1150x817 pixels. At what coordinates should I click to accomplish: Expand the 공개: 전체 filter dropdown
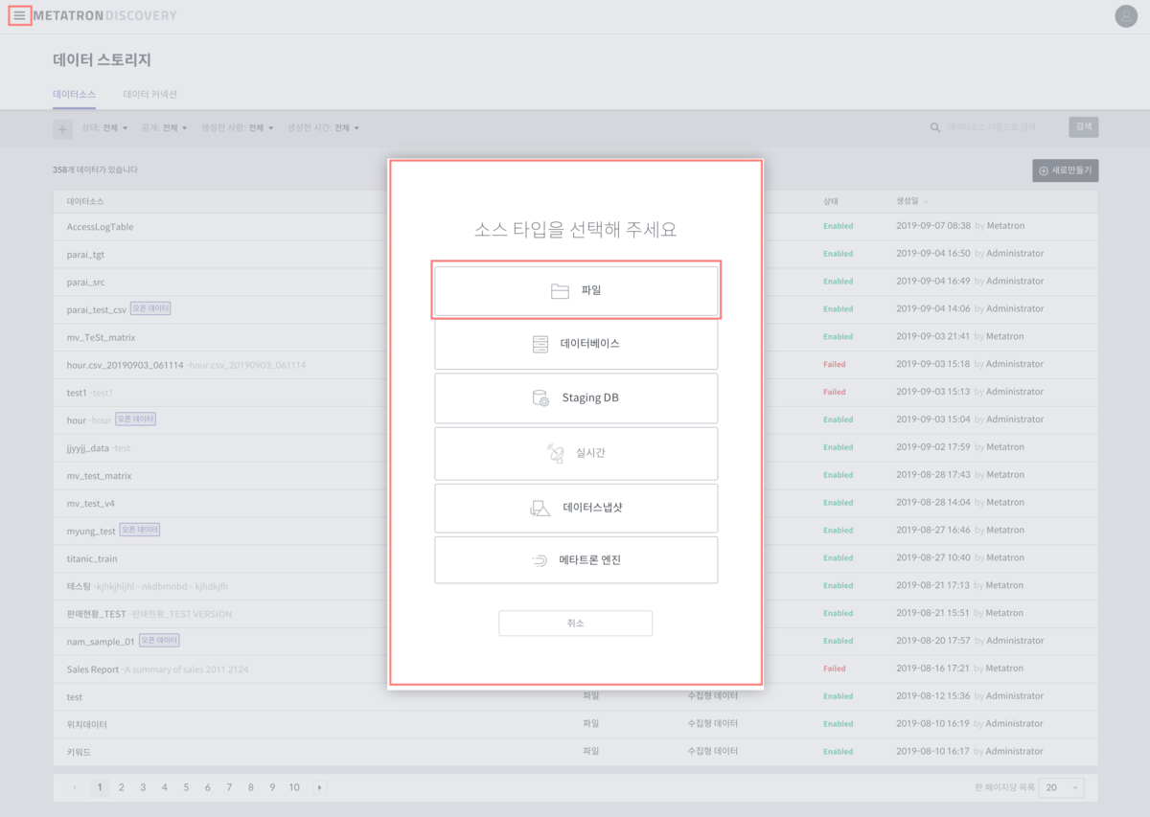(165, 128)
